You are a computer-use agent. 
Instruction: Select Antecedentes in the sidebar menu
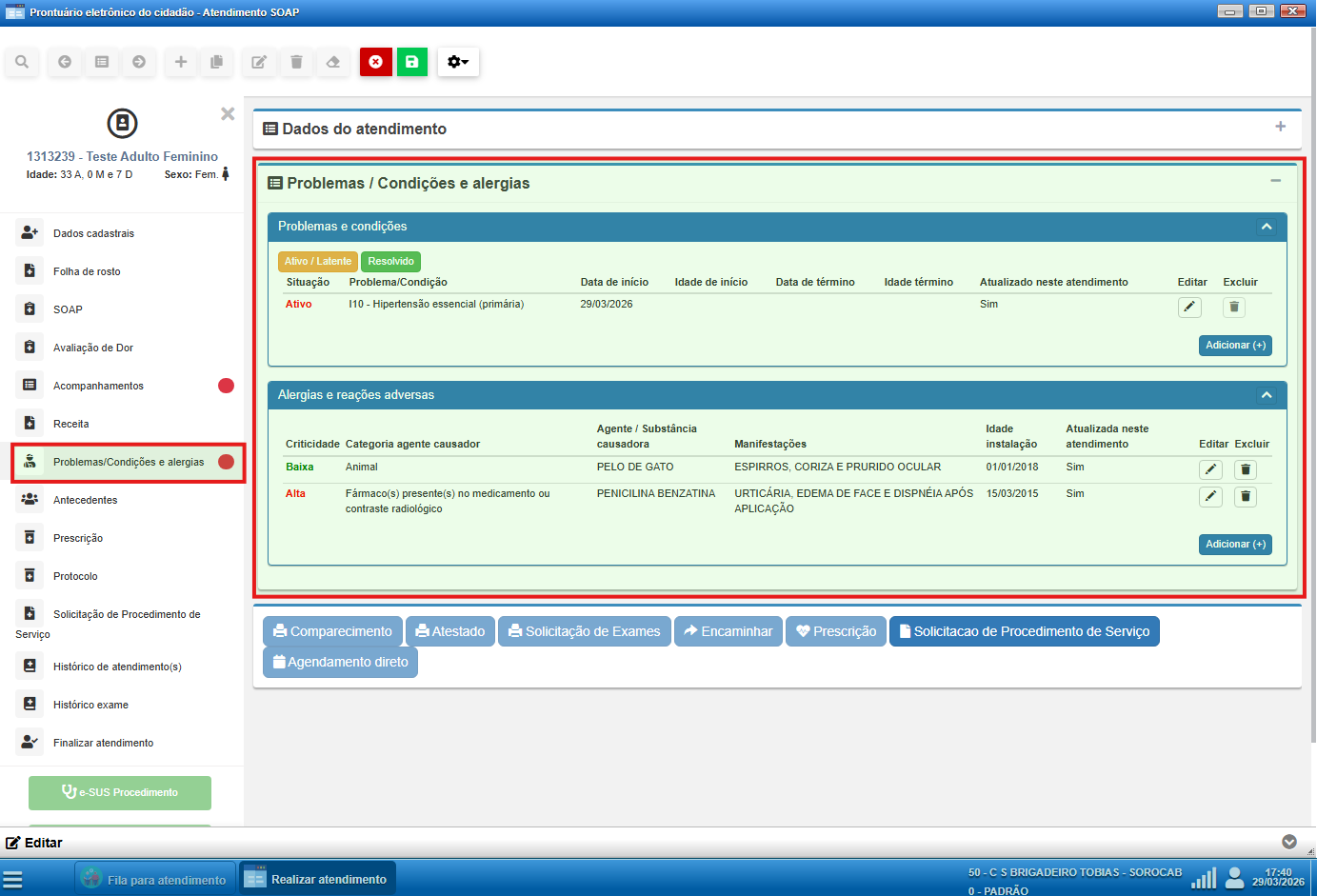[85, 500]
